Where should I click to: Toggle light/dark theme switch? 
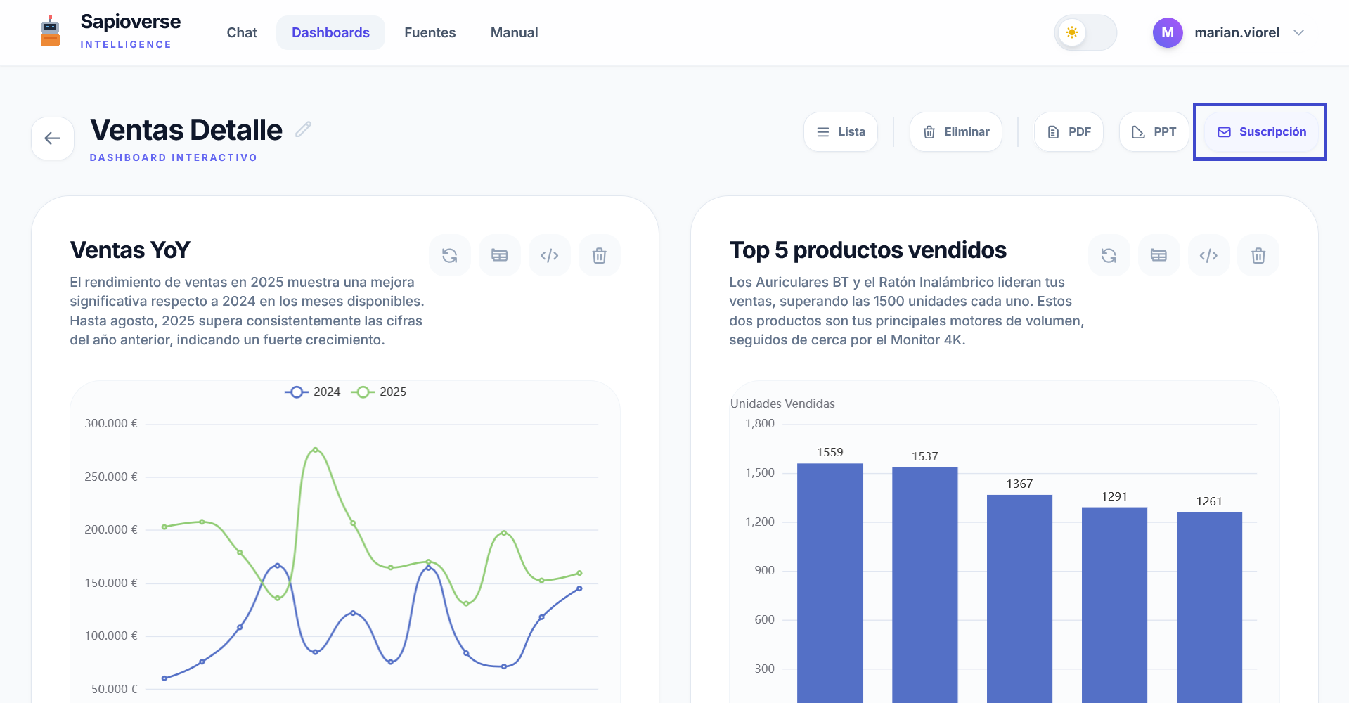coord(1085,32)
